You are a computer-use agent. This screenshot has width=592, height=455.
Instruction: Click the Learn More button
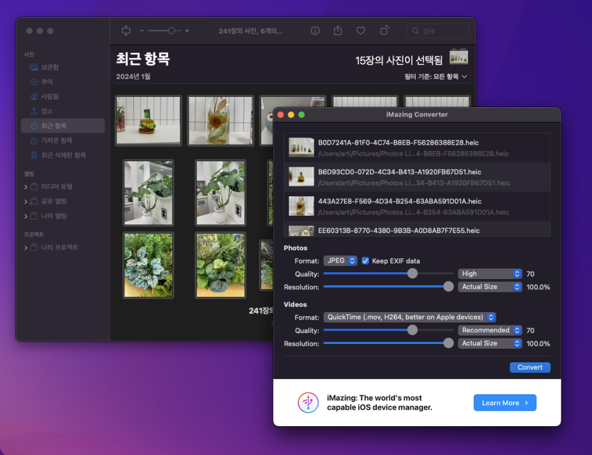pos(505,403)
